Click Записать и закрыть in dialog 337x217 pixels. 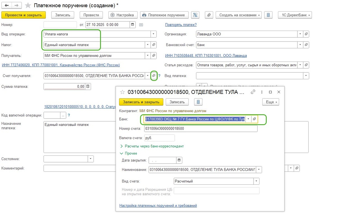coord(141,102)
